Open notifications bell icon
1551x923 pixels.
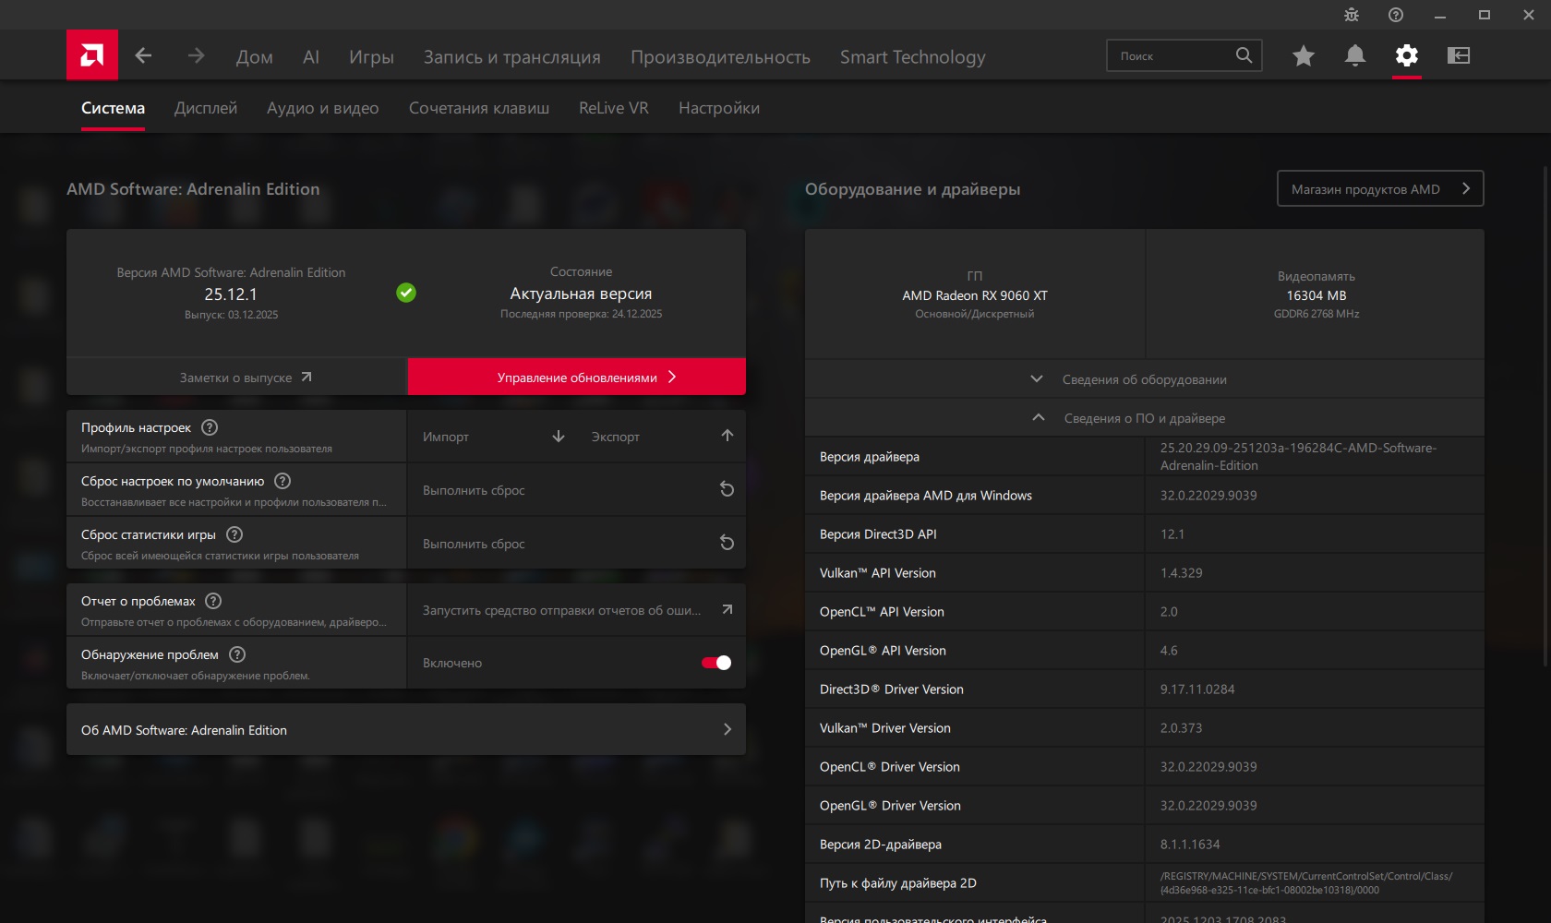click(1355, 55)
